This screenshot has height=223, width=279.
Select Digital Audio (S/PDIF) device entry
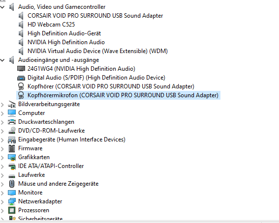(96, 78)
